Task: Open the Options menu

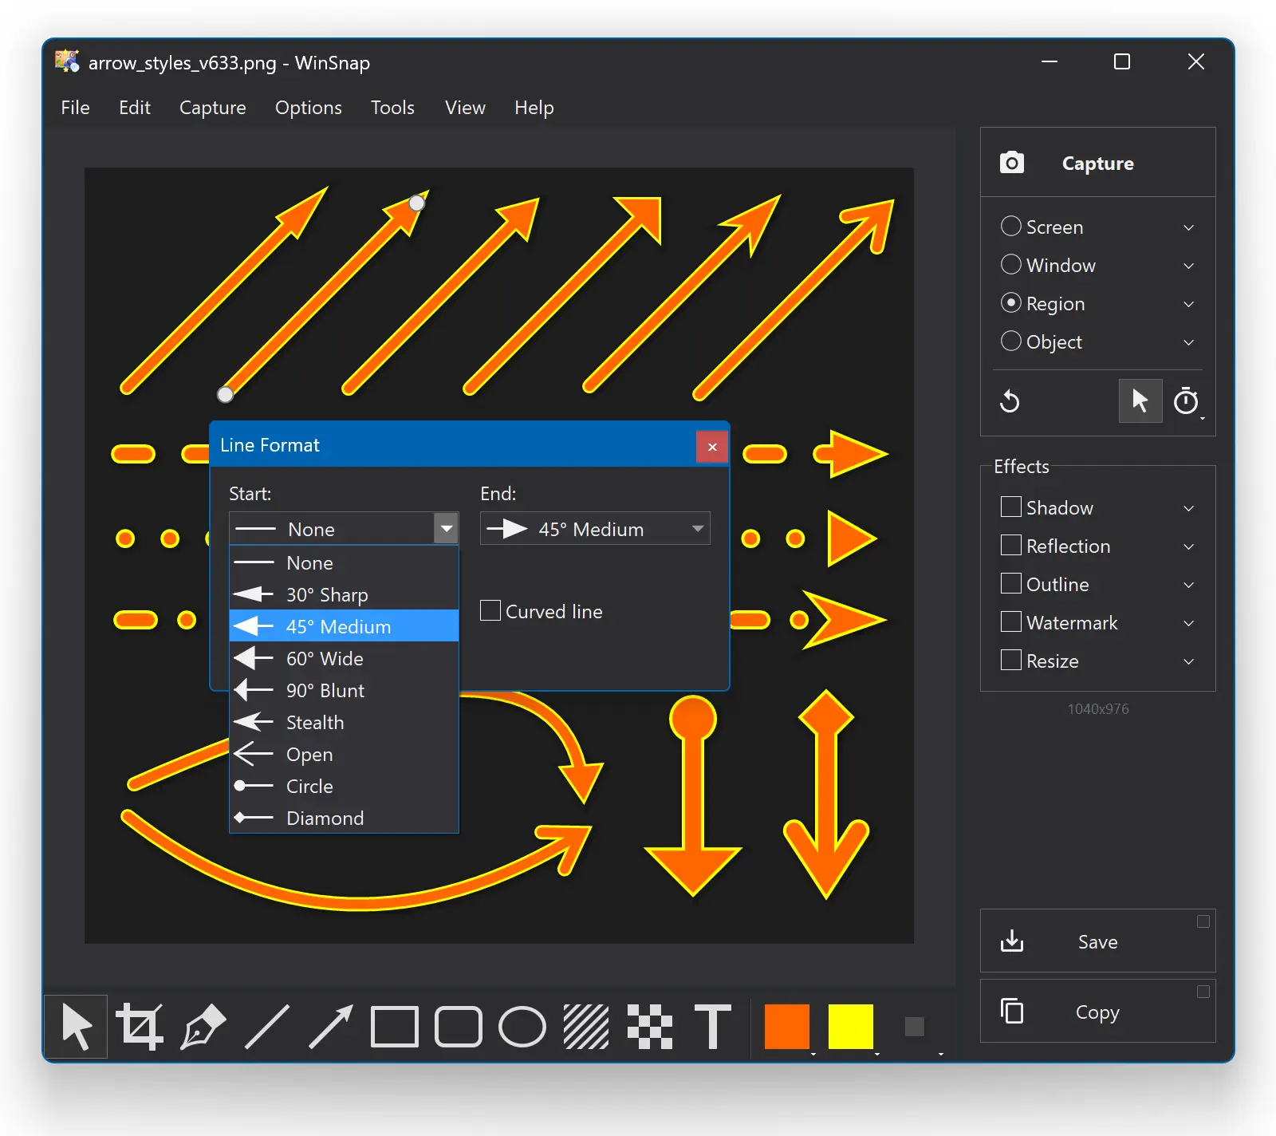Action: click(x=308, y=108)
